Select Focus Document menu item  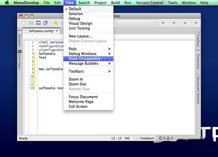coord(88,97)
